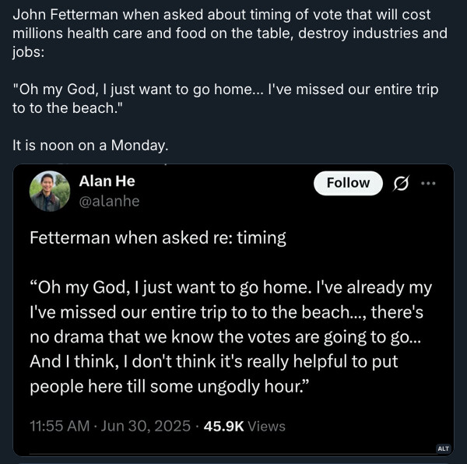Click Alan He's profile avatar

tap(50, 191)
